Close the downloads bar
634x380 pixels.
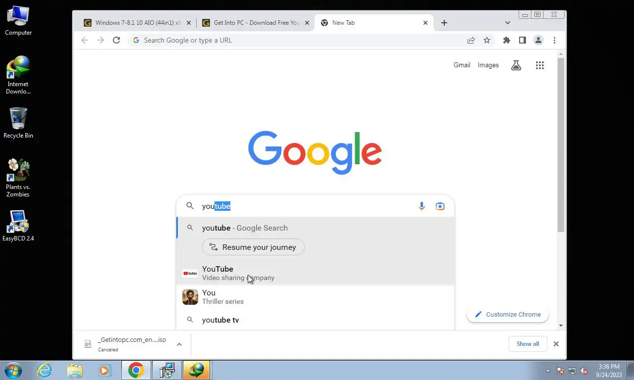556,344
